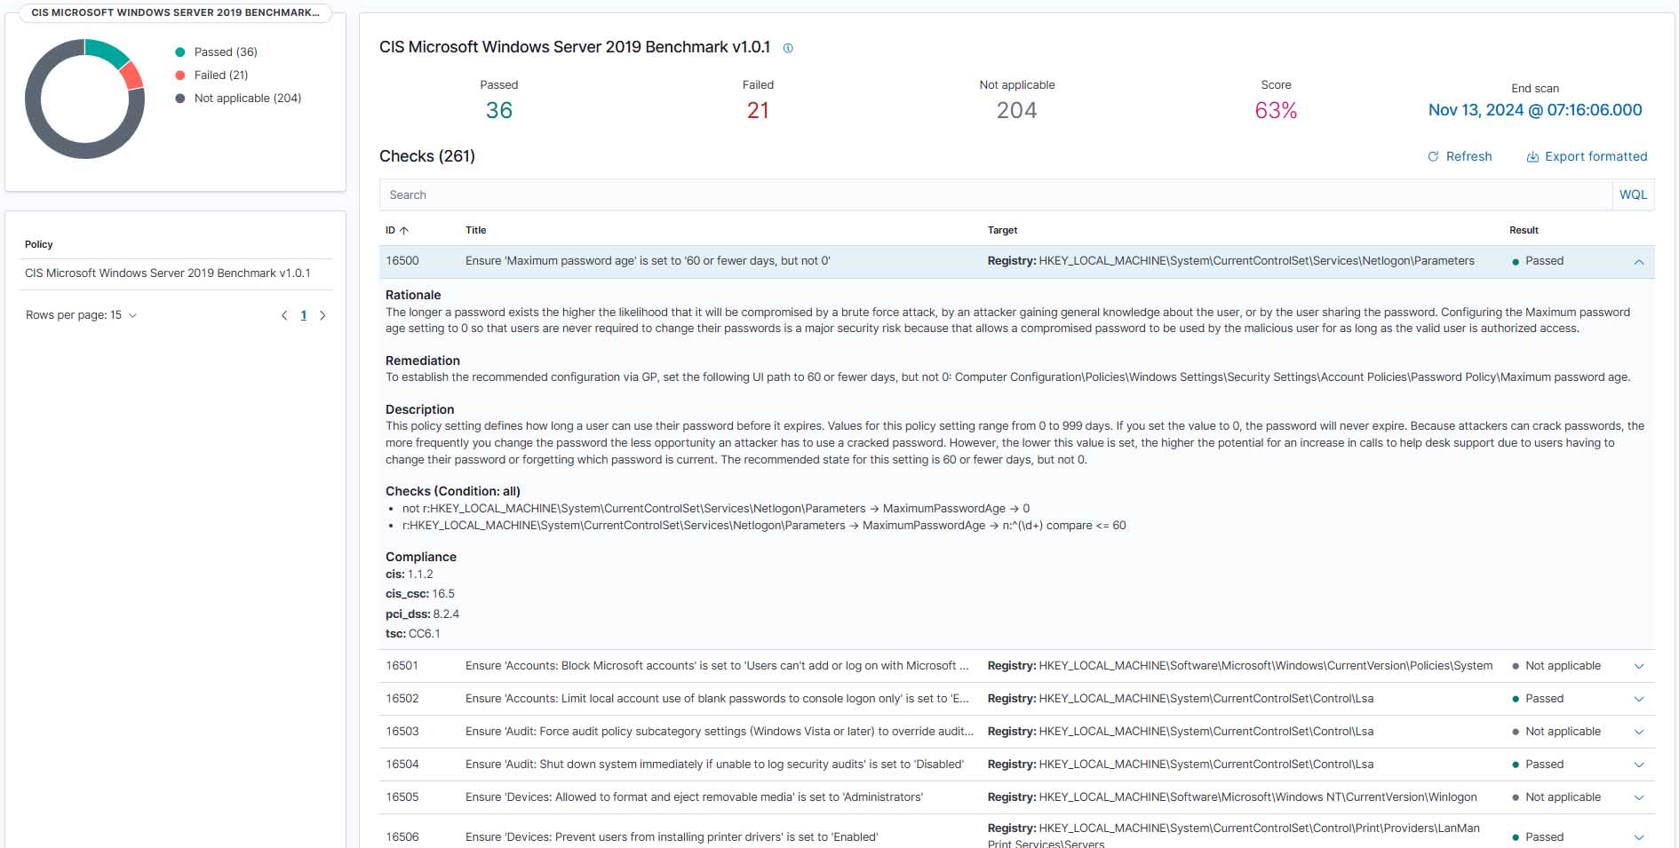Click the Target column header
The height and width of the screenshot is (848, 1679).
(1002, 230)
